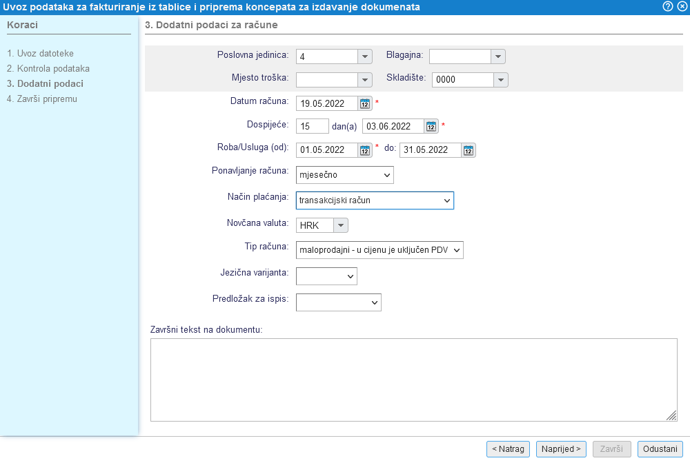The width and height of the screenshot is (690, 465).
Task: Open calendar for Roba/Usluga start date
Action: (365, 150)
